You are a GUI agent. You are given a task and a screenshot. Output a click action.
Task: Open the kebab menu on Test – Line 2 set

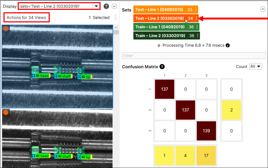[196, 18]
